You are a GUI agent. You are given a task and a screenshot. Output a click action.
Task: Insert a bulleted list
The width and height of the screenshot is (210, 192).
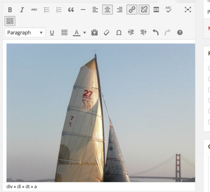47,10
